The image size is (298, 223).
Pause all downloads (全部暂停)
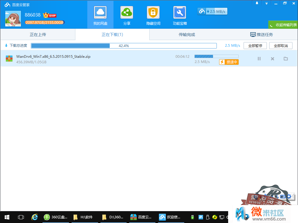tap(255, 46)
